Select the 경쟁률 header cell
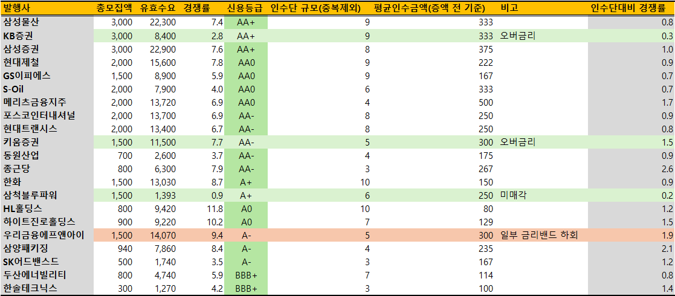Screen dimensions: 675x296 [201, 8]
